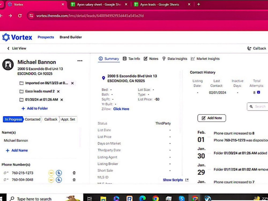Open File Explorer from the taskbar
Screen dimensions: 268x201
103,198
